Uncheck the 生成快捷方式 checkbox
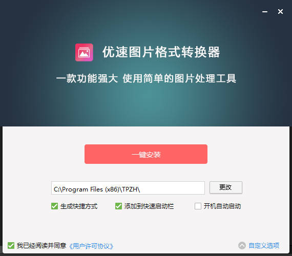The width and height of the screenshot is (292, 256). [x=54, y=206]
